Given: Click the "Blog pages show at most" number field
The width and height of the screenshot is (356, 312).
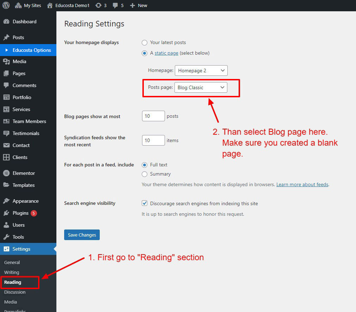Looking at the screenshot, I should click(x=153, y=116).
